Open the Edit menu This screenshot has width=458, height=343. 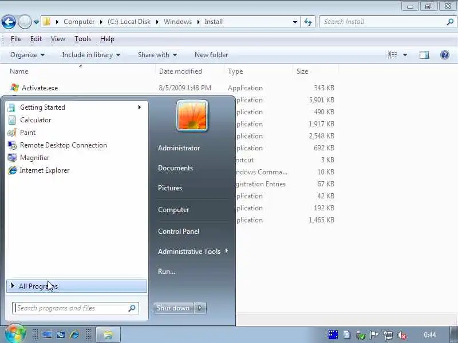[36, 39]
